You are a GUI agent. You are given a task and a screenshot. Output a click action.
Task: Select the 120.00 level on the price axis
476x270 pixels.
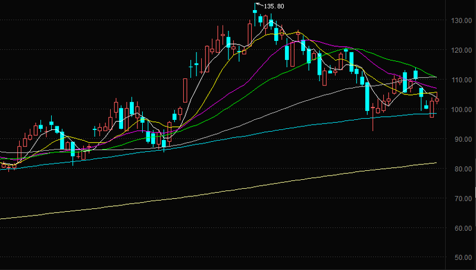tap(457, 50)
